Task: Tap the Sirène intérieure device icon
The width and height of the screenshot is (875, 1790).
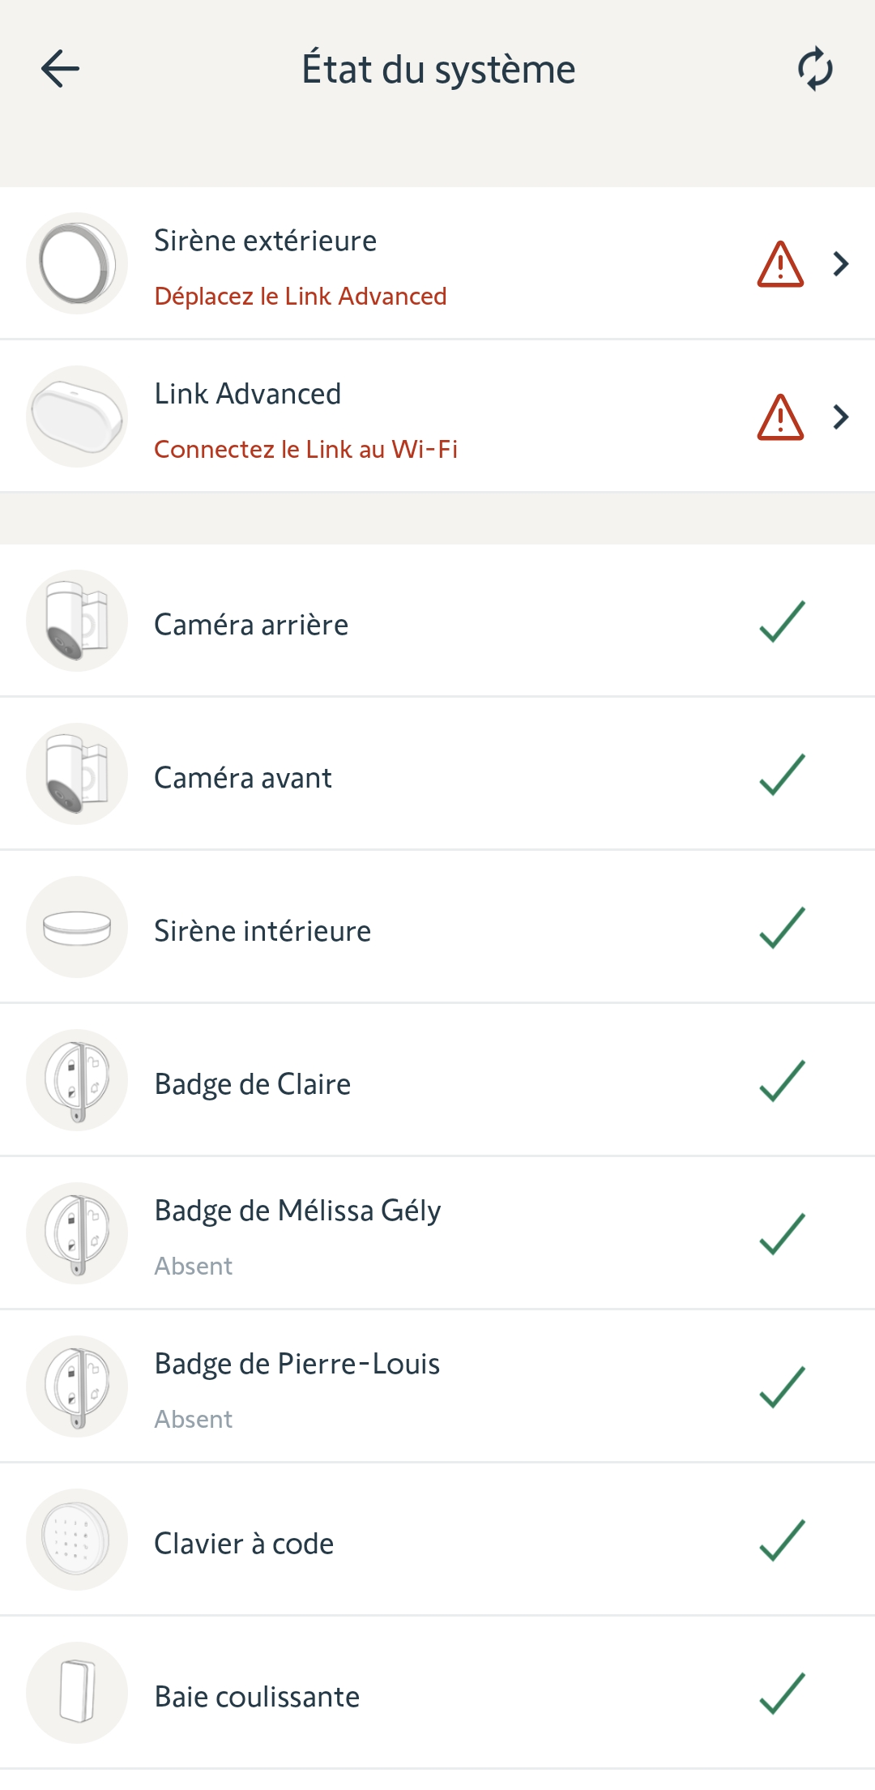Action: tap(77, 927)
